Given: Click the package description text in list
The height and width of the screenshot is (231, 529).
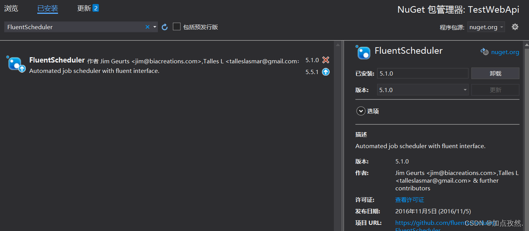Looking at the screenshot, I should click(x=94, y=71).
